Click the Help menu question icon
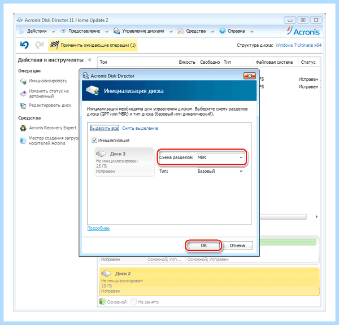This screenshot has width=339, height=325. 222,31
